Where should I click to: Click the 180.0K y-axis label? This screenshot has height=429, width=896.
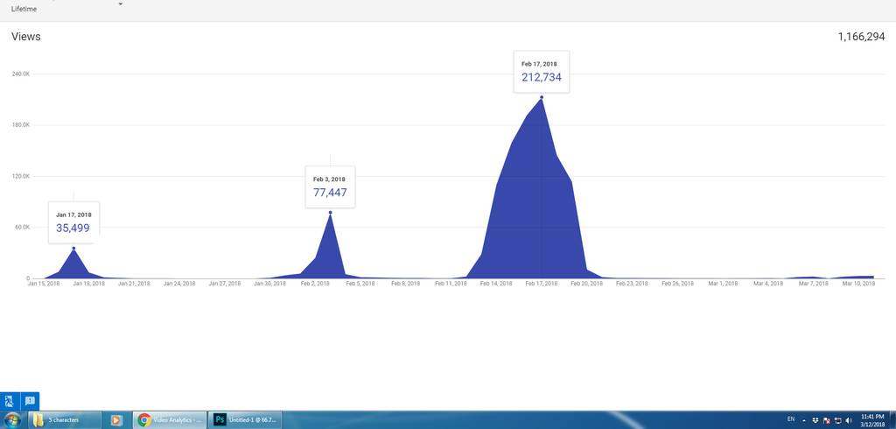point(22,125)
